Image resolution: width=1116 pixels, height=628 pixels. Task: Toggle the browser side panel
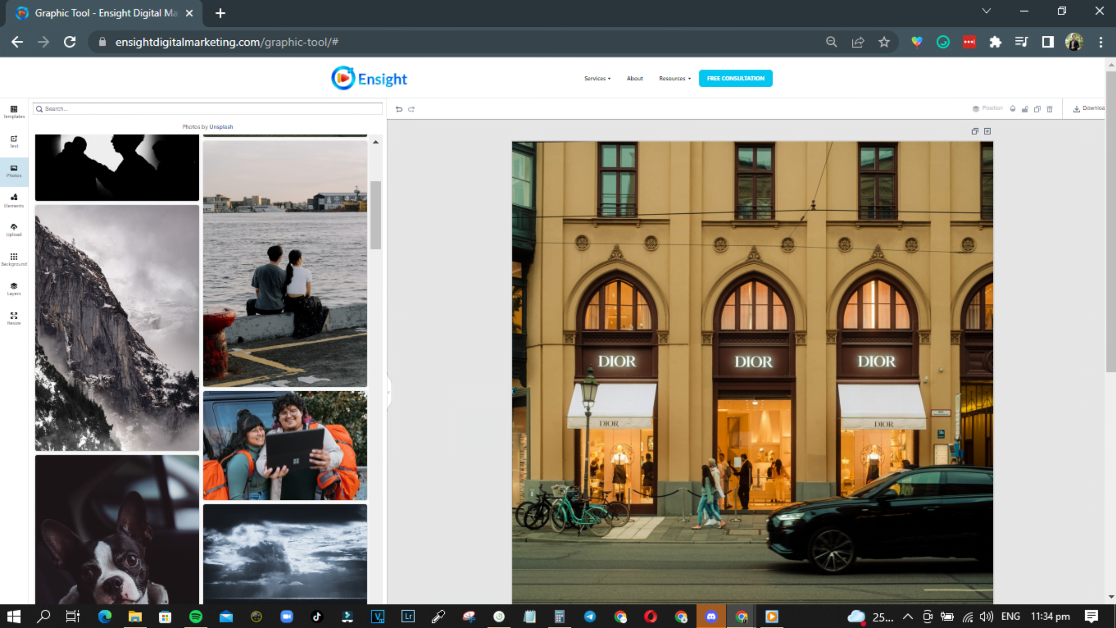pyautogui.click(x=1048, y=42)
